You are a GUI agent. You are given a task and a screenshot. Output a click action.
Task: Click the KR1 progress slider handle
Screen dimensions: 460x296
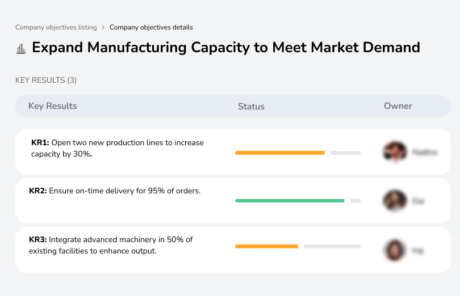pos(327,153)
